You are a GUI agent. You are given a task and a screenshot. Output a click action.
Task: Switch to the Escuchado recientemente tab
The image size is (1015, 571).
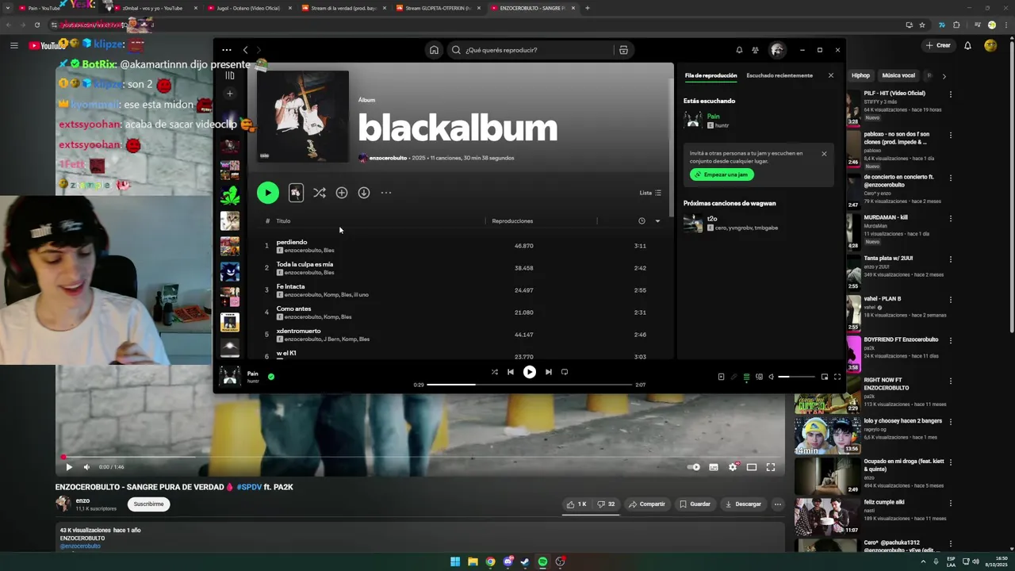779,75
